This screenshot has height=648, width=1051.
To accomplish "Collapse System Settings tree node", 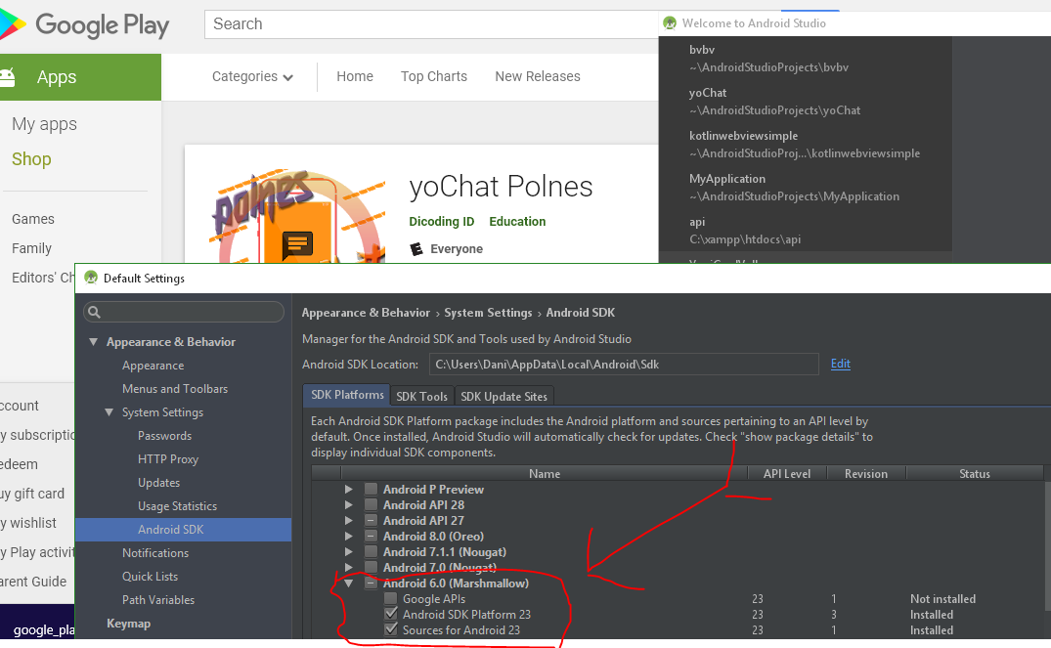I will (x=109, y=412).
